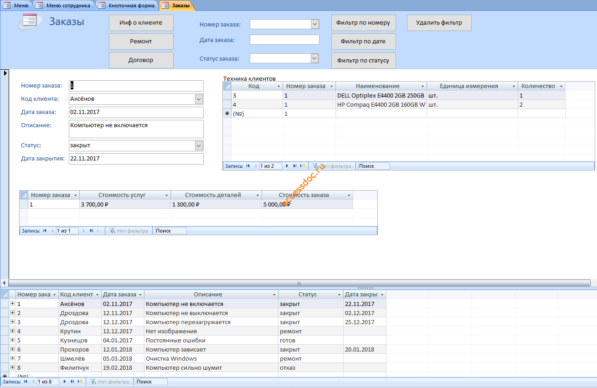This screenshot has height=388, width=597.
Task: Open the Номер заказа filter combo box arrow
Action: (315, 24)
